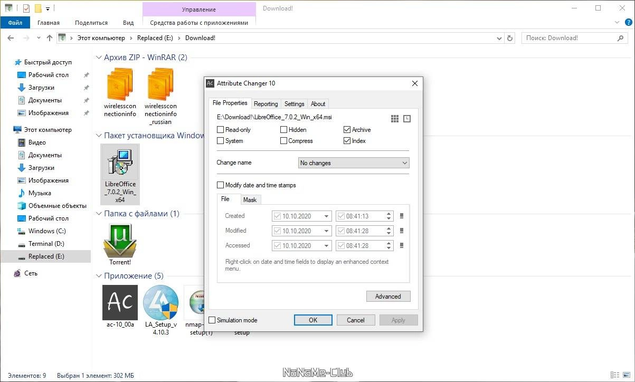Select the wirelessconnectioninfo_russian archive icon
This screenshot has width=635, height=382.
[x=161, y=84]
